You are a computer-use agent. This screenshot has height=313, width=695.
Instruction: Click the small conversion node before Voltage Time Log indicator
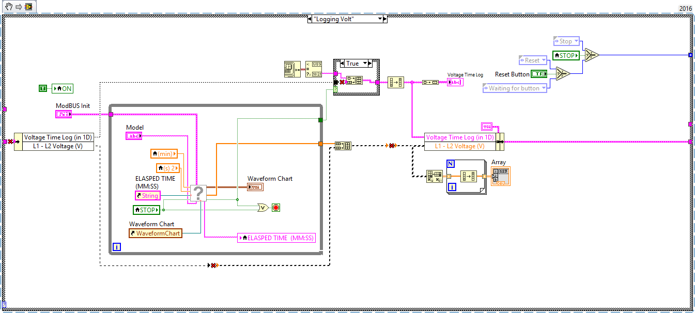(x=430, y=82)
